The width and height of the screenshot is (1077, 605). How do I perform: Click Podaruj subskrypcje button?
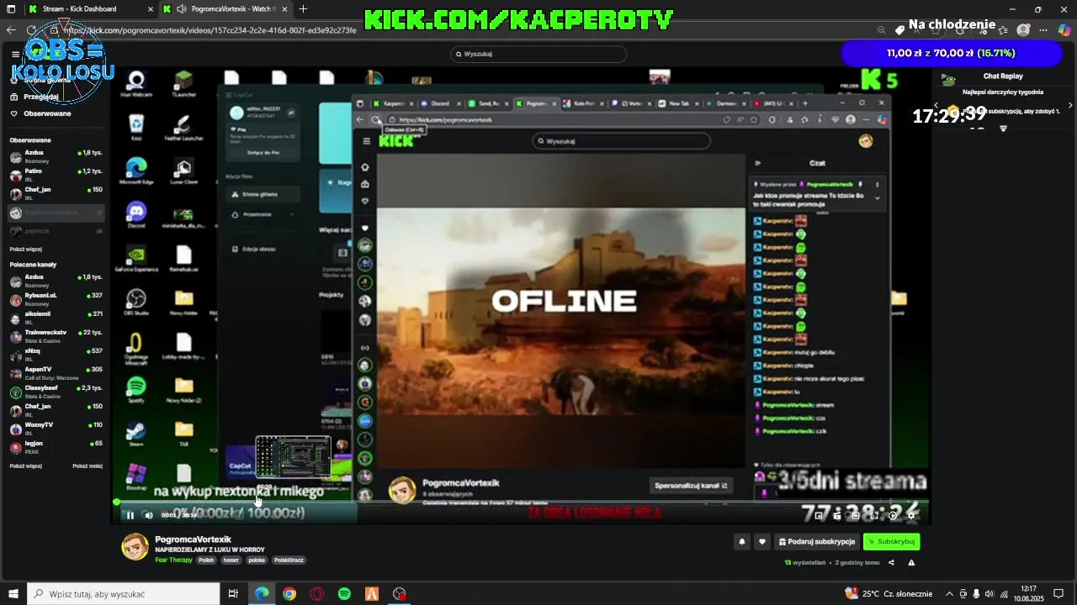pos(816,542)
